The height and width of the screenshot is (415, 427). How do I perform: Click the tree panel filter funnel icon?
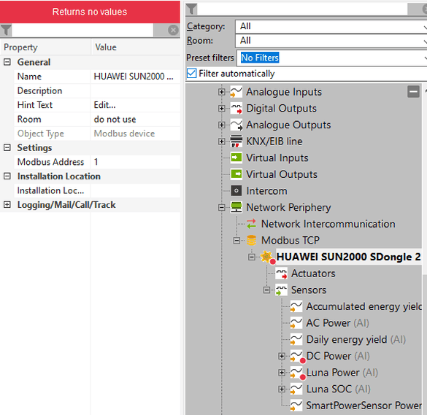(191, 9)
